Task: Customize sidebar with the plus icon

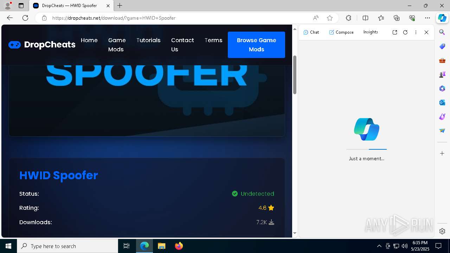Action: (x=442, y=154)
